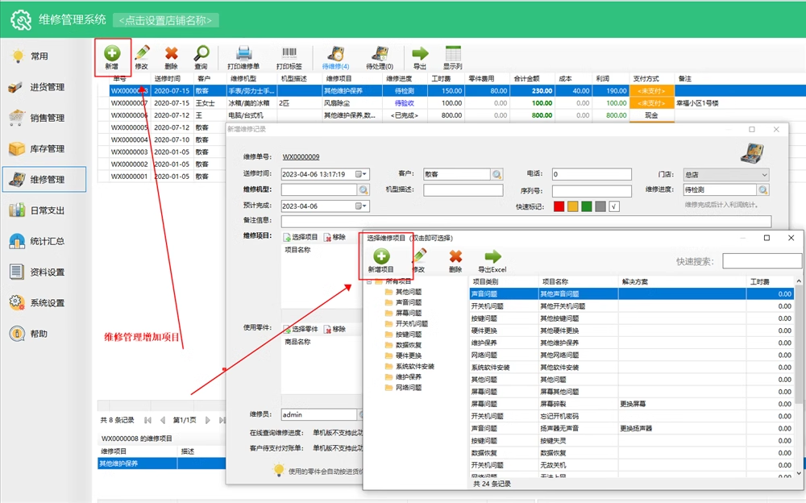Jump to first page arrow in pager
806x503 pixels.
[148, 420]
